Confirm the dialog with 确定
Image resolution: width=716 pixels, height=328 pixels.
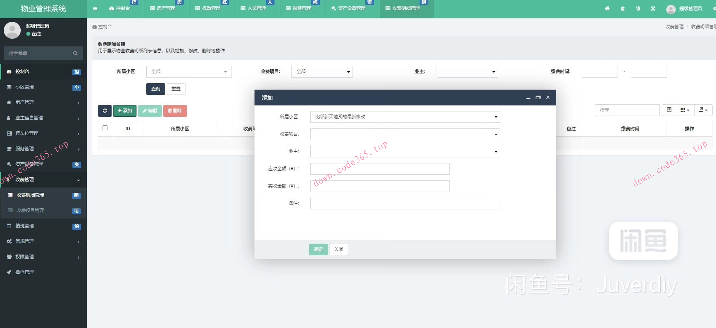coord(319,249)
